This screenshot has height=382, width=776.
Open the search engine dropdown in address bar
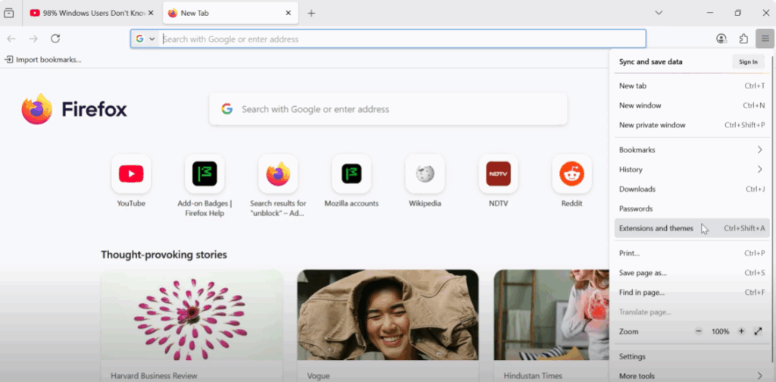coord(145,39)
